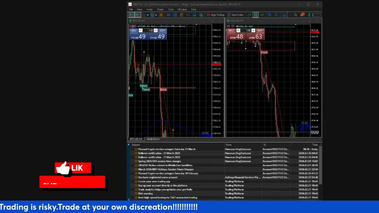
Task: Click the New Order button
Action: tap(235, 15)
